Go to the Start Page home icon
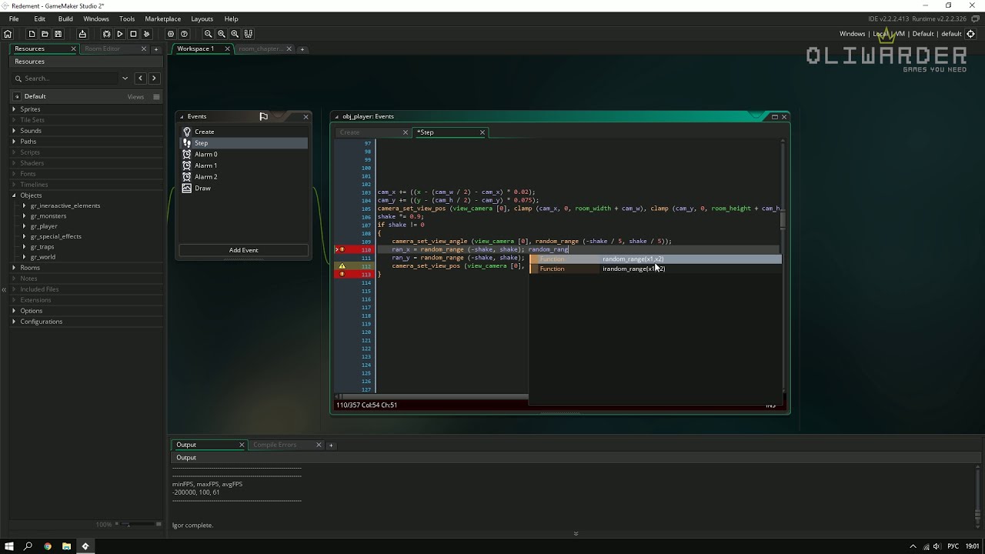 [8, 34]
